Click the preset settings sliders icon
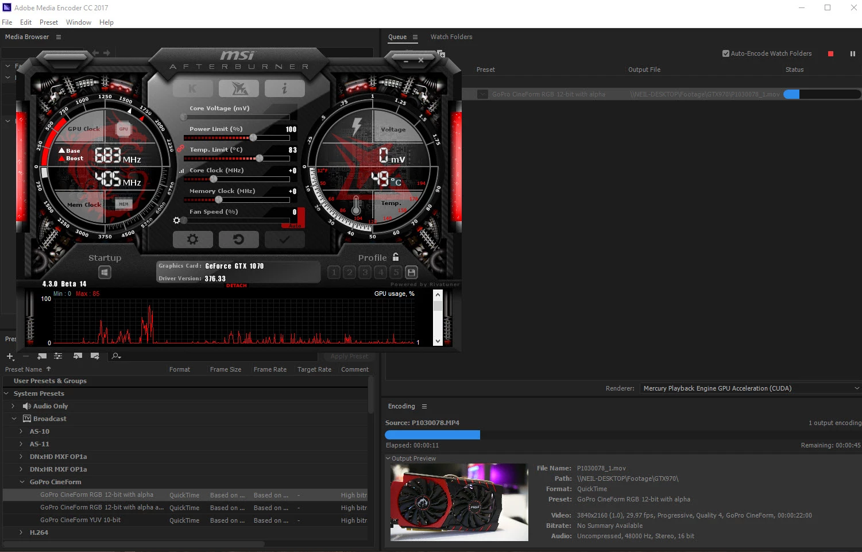This screenshot has width=862, height=552. coord(58,356)
